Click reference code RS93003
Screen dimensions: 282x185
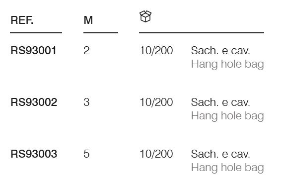pyautogui.click(x=34, y=154)
